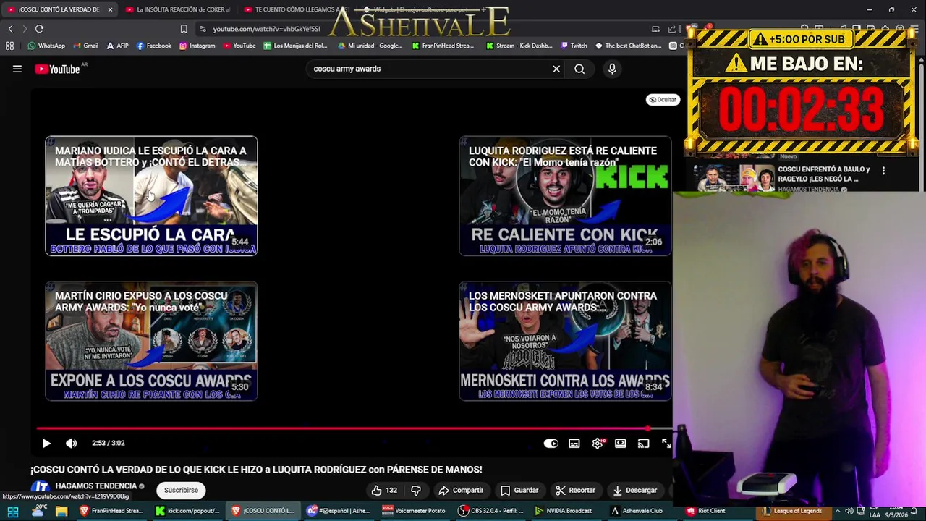The height and width of the screenshot is (521, 926).
Task: Like the video with thumbs up
Action: (x=384, y=490)
